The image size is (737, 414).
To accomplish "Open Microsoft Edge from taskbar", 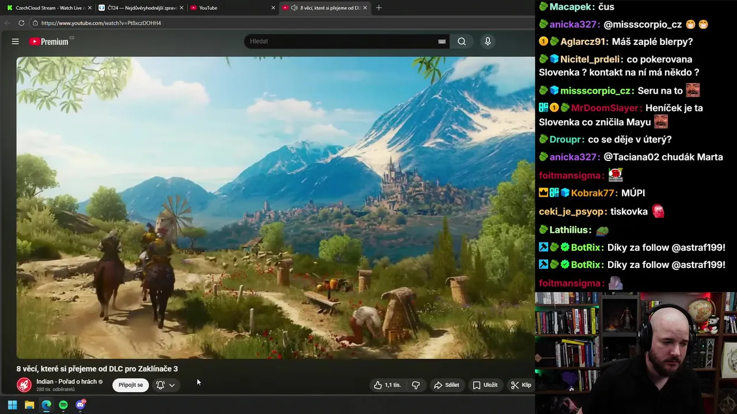I will point(46,405).
